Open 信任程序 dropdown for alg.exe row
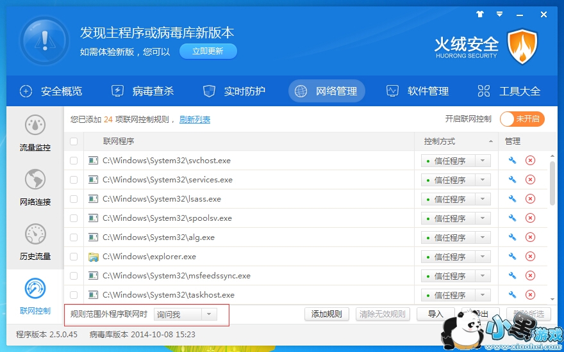Image resolution: width=564 pixels, height=352 pixels. 483,237
